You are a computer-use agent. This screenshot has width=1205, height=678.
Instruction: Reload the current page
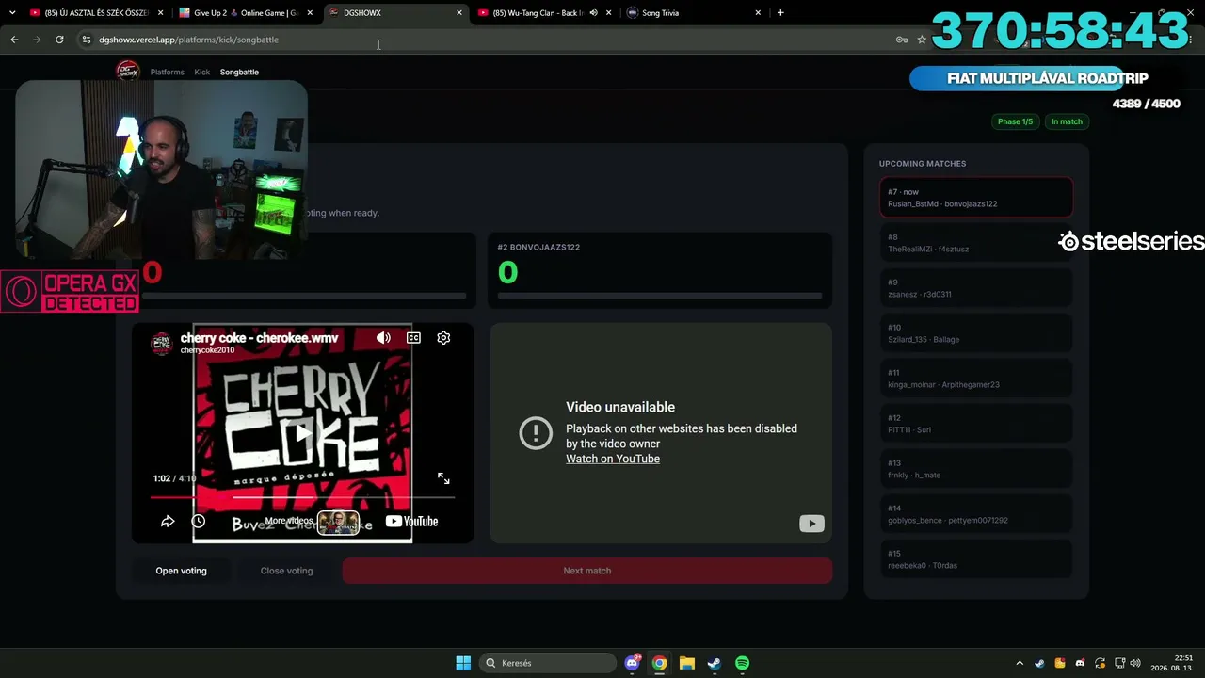coord(59,40)
